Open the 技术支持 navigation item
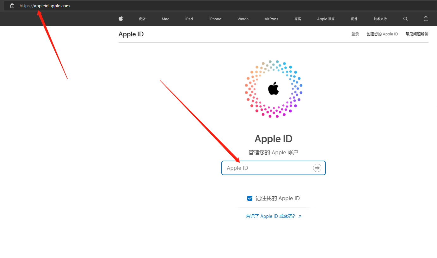437x258 pixels. (380, 19)
